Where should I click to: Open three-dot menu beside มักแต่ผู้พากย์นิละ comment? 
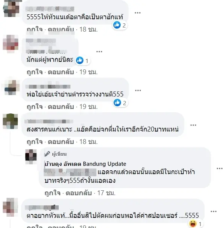[99, 52]
